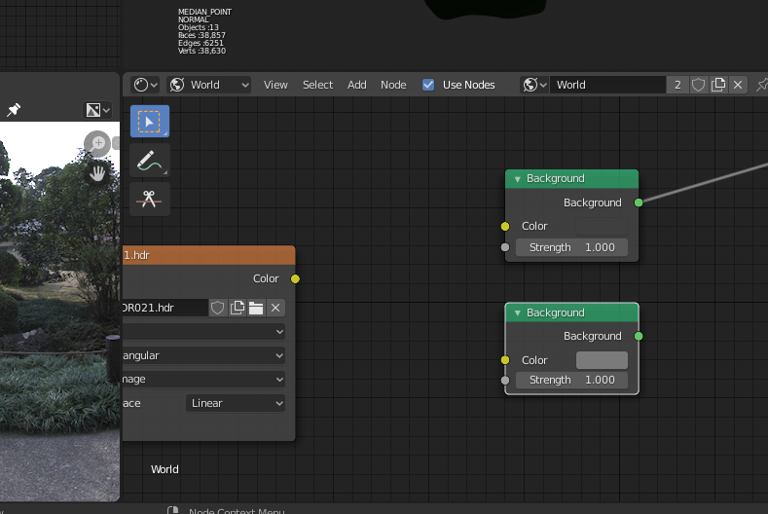Screen dimensions: 768x514
Task: Edit the World datablock name field
Action: point(607,85)
